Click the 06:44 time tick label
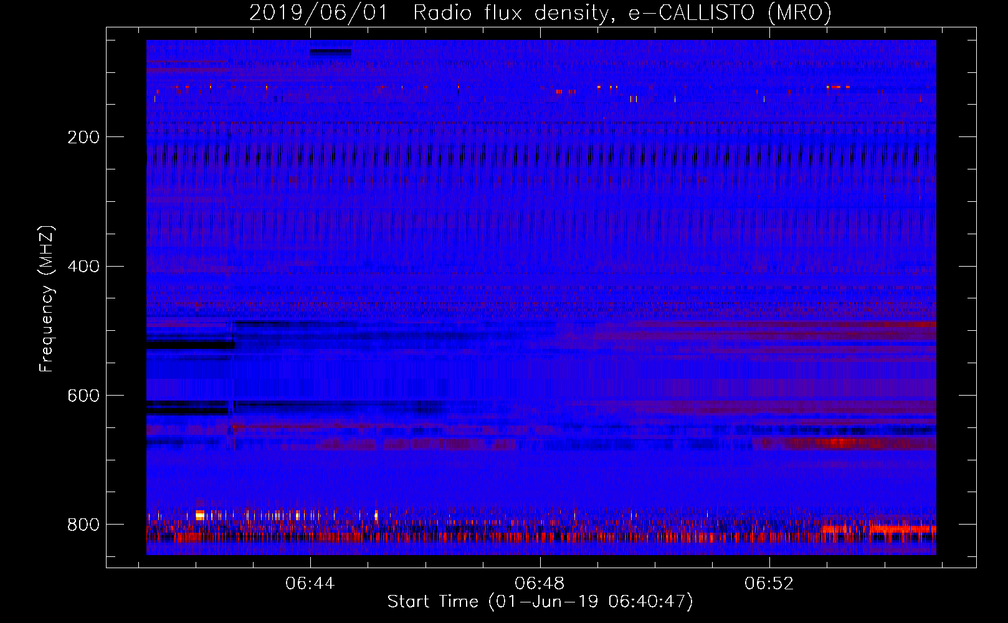The height and width of the screenshot is (623, 1008). click(310, 584)
